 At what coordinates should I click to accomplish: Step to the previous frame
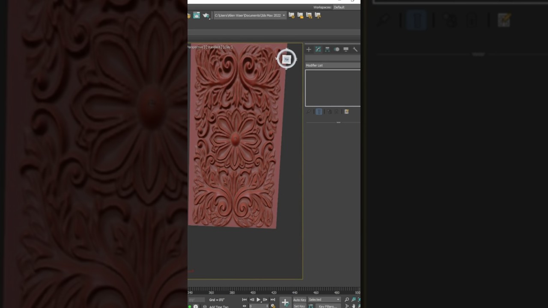click(252, 300)
